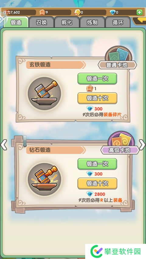146x259 pixels.
Task: Expand the side panel arrow at top left
Action: point(2,19)
